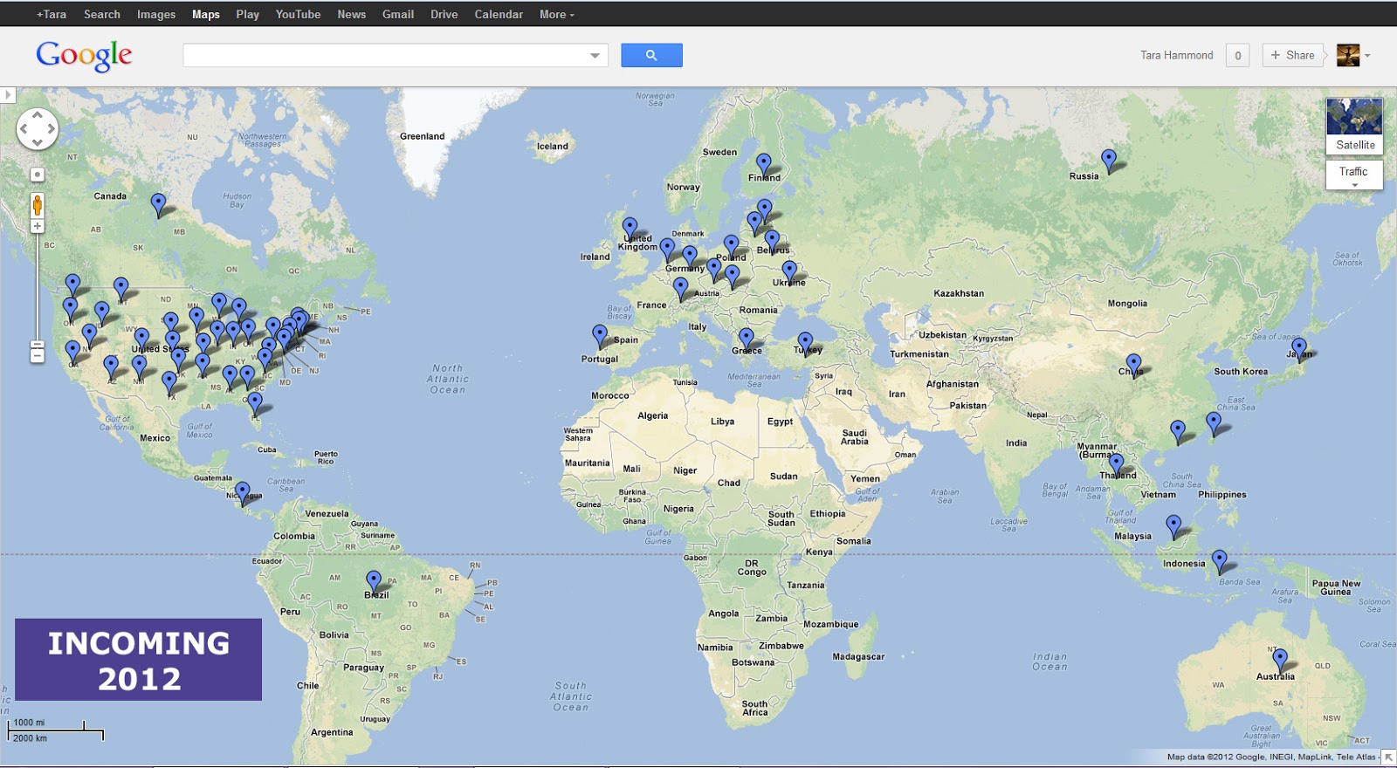
Task: Select the map marker on Ukraine
Action: point(789,273)
